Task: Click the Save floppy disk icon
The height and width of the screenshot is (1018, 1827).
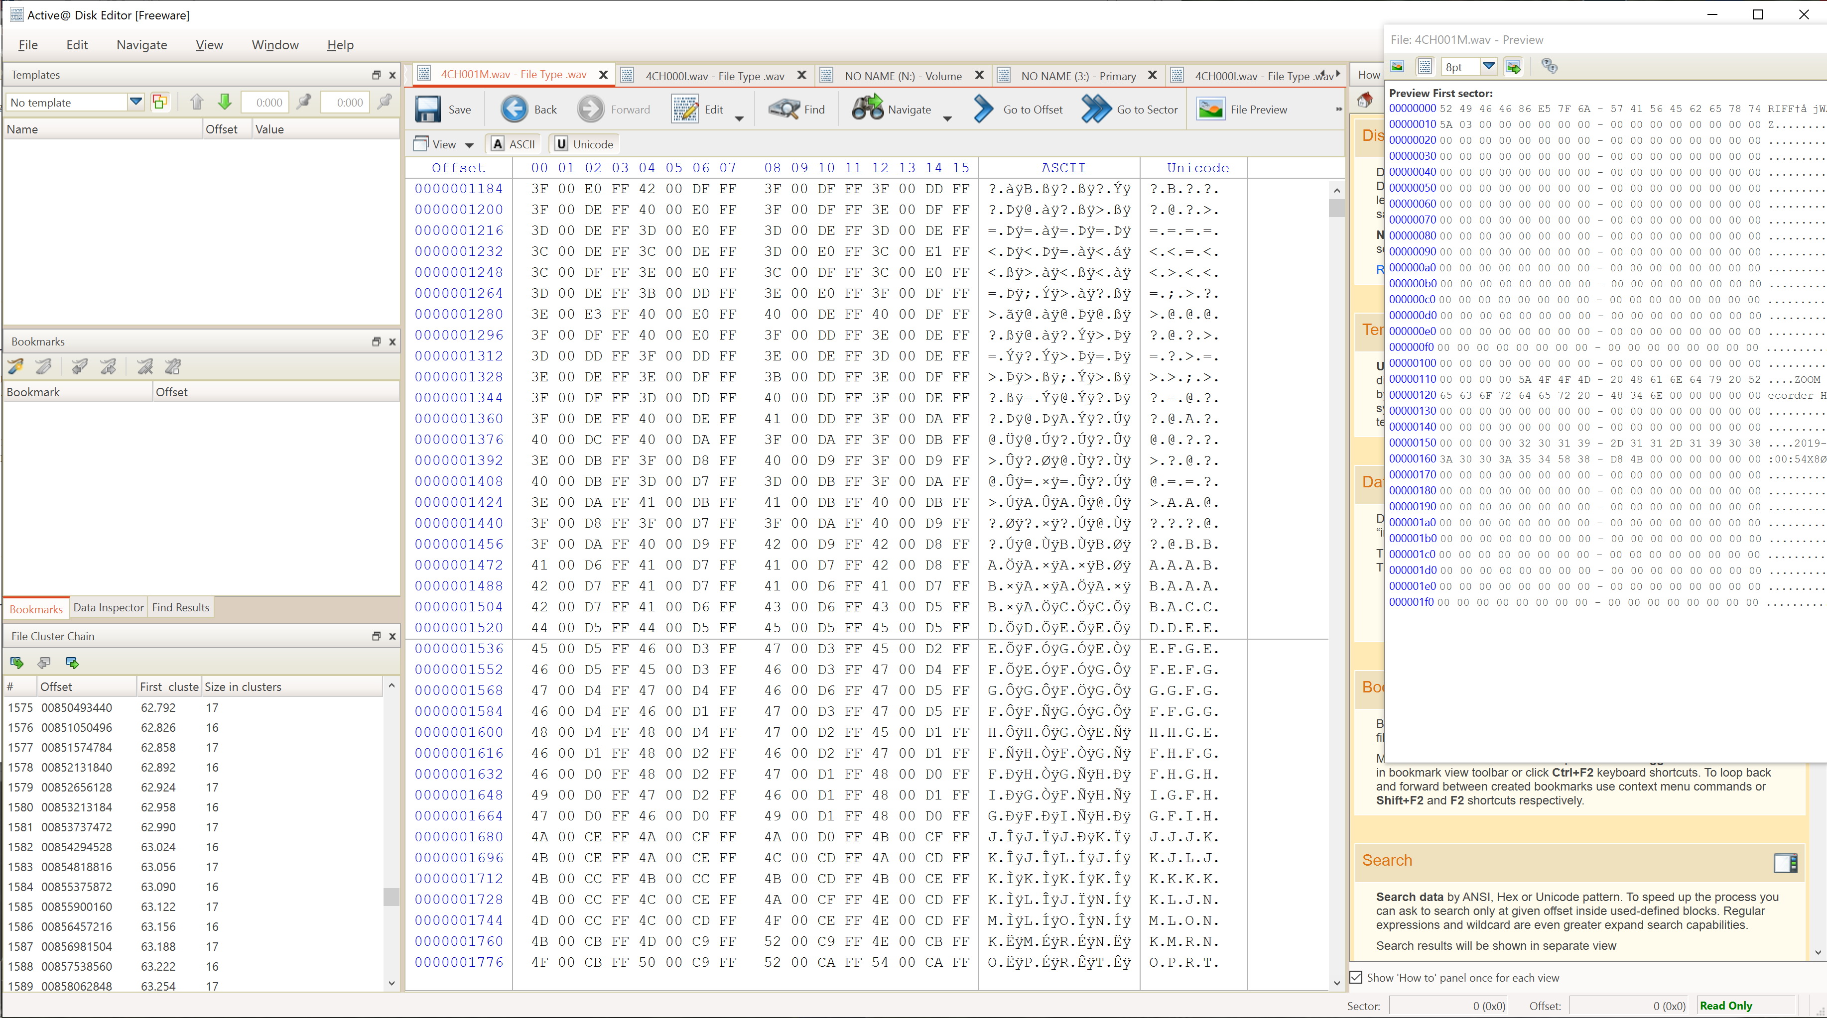Action: [x=428, y=109]
